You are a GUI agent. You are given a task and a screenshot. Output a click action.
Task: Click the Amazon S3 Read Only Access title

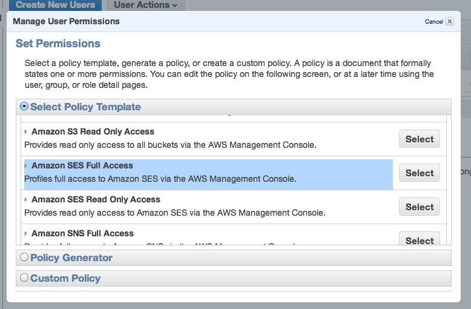point(93,131)
